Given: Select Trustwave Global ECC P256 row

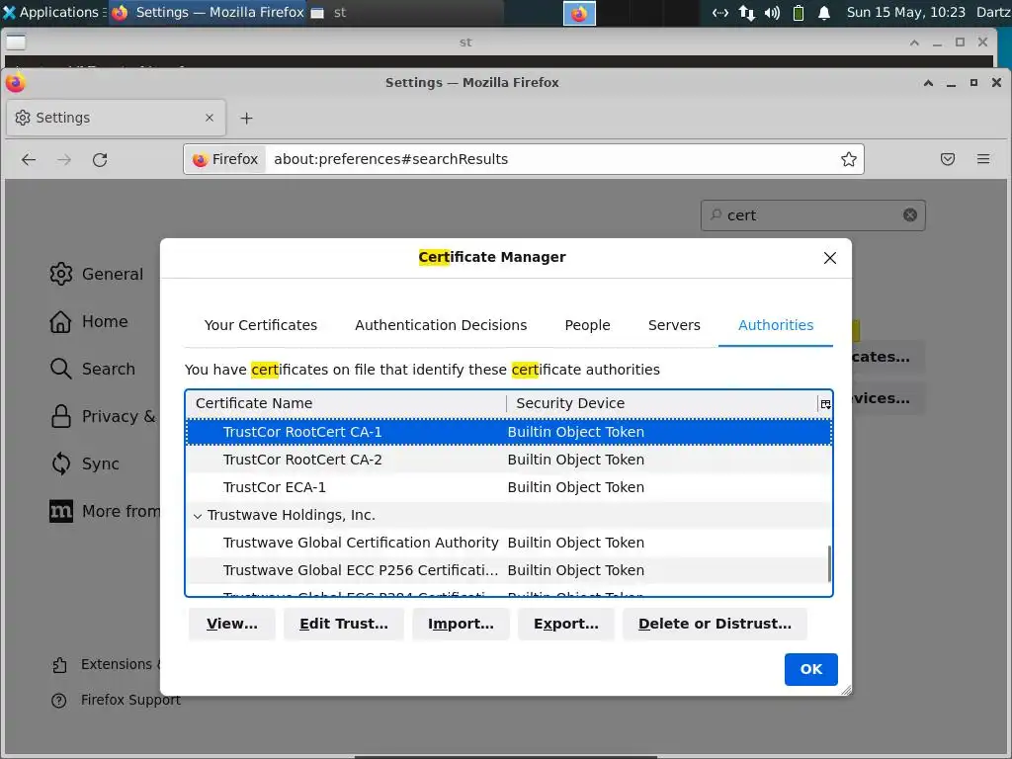Looking at the screenshot, I should 509,570.
